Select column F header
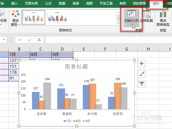Viewport: 172px width, 129px height. click(x=105, y=49)
